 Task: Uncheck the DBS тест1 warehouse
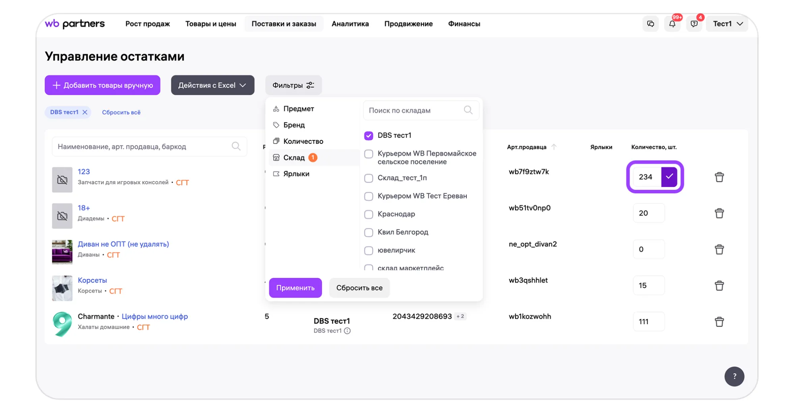point(369,136)
